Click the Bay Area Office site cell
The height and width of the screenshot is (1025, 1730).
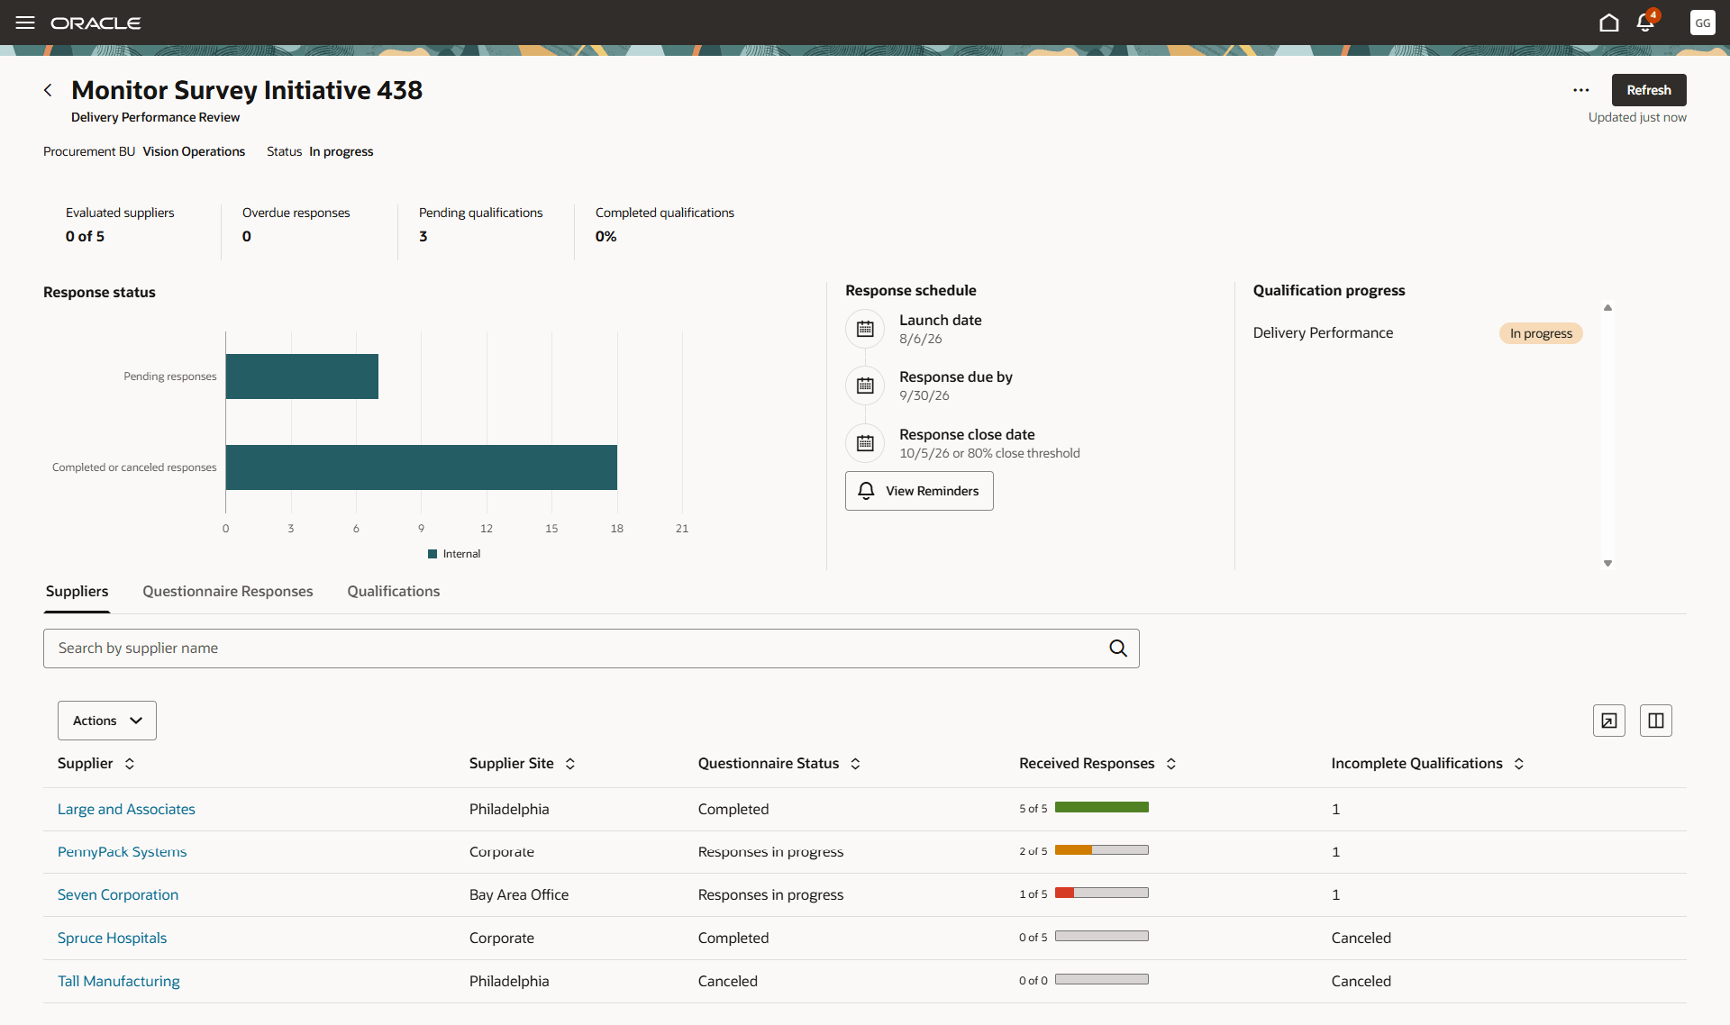pyautogui.click(x=519, y=895)
